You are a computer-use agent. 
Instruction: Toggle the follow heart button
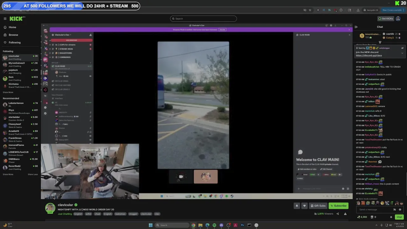(x=304, y=206)
